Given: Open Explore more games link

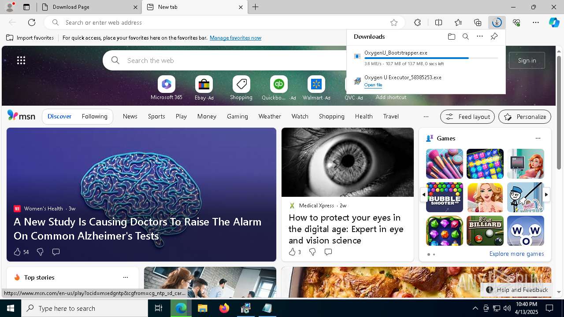Looking at the screenshot, I should [516, 254].
